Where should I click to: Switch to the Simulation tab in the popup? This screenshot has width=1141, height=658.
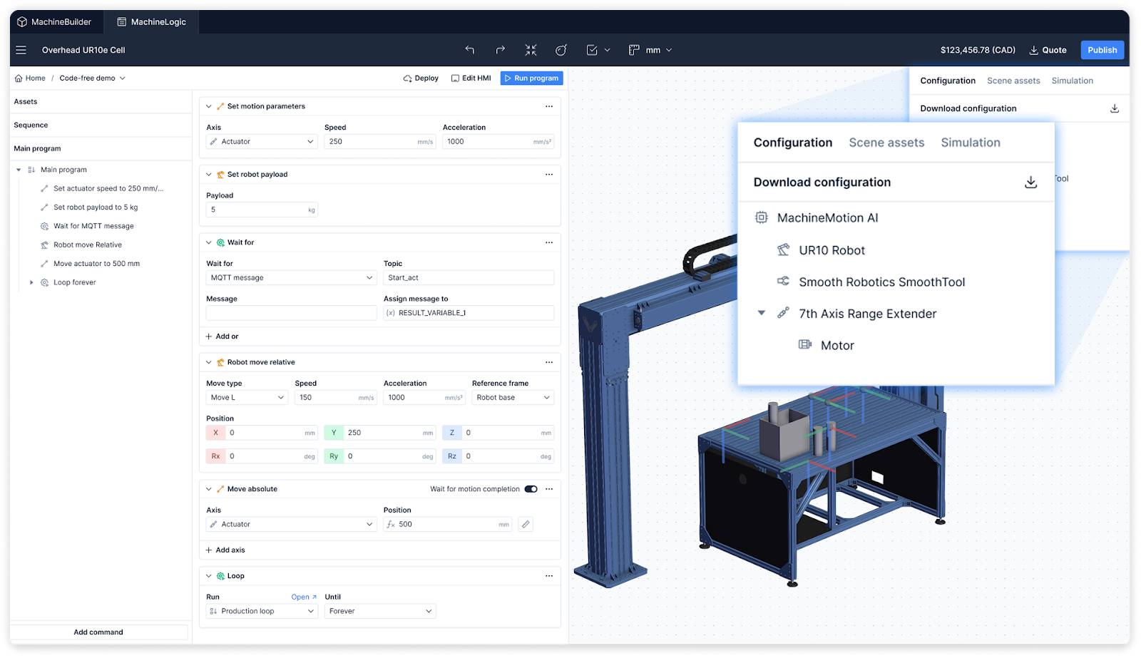971,143
